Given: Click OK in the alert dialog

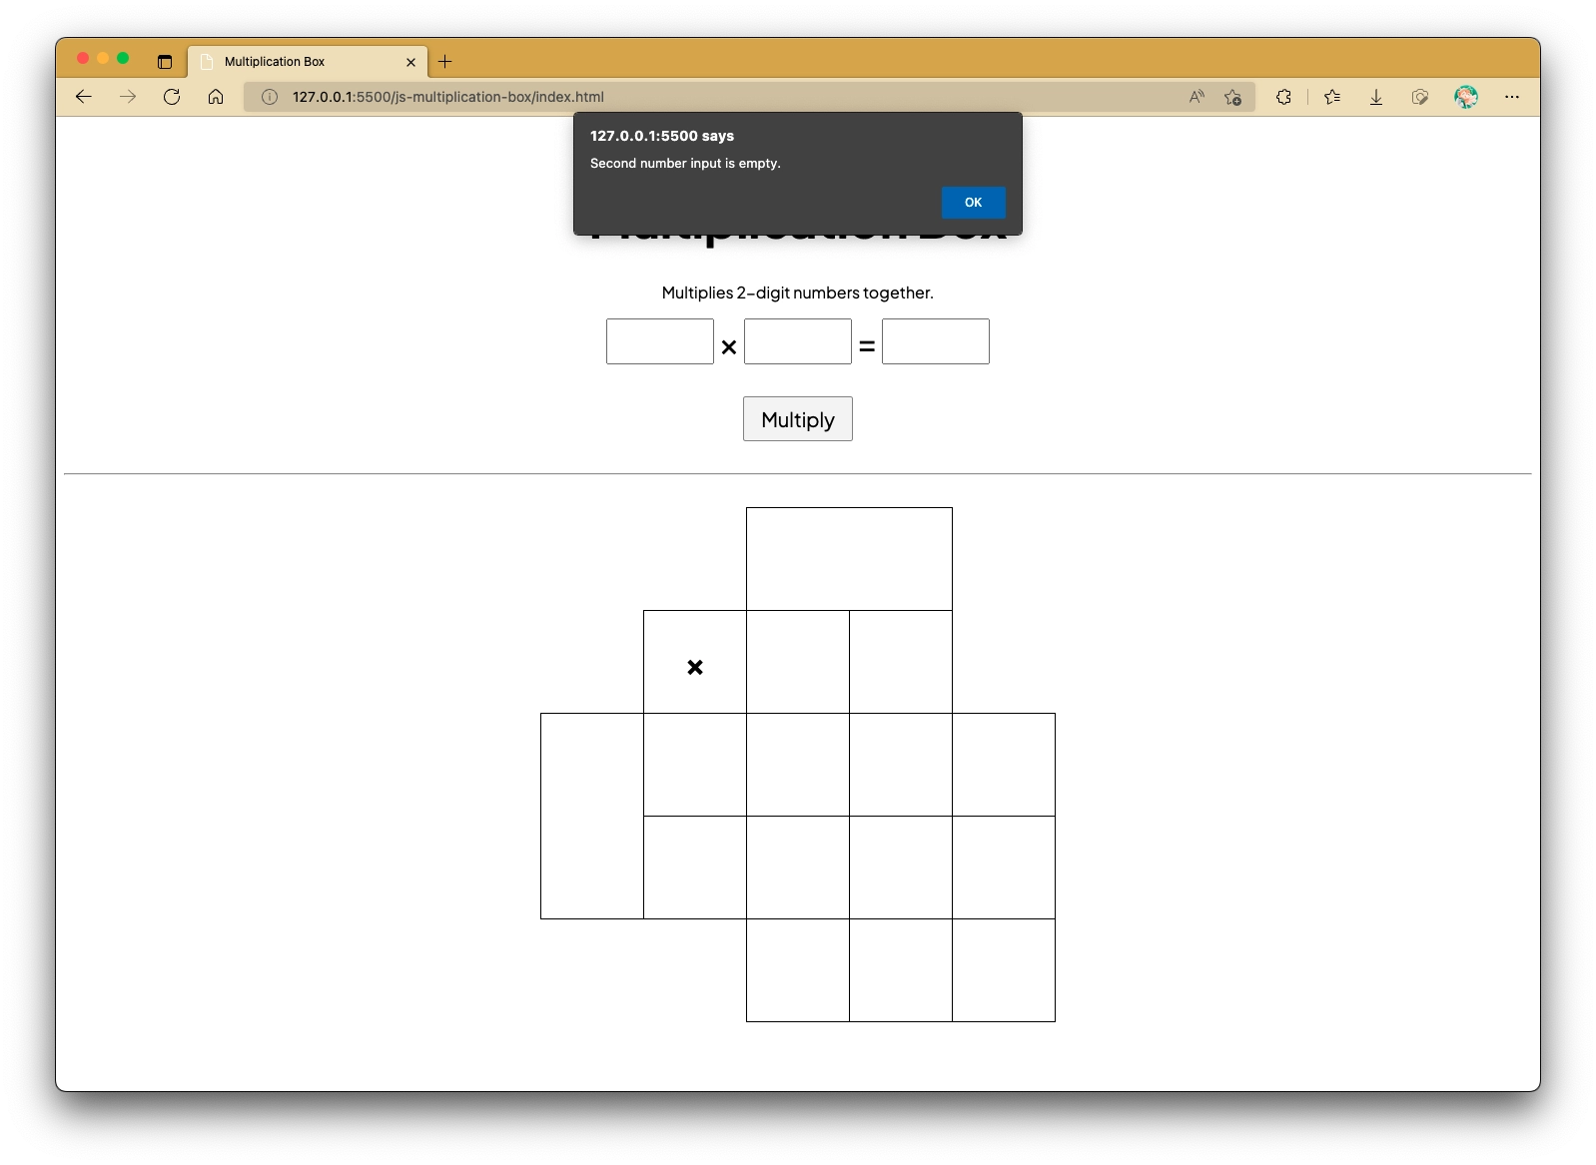Looking at the screenshot, I should click(973, 203).
